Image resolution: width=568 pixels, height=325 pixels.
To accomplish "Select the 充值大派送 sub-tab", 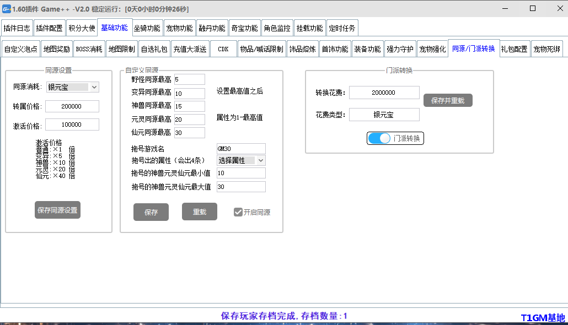I will click(x=190, y=49).
